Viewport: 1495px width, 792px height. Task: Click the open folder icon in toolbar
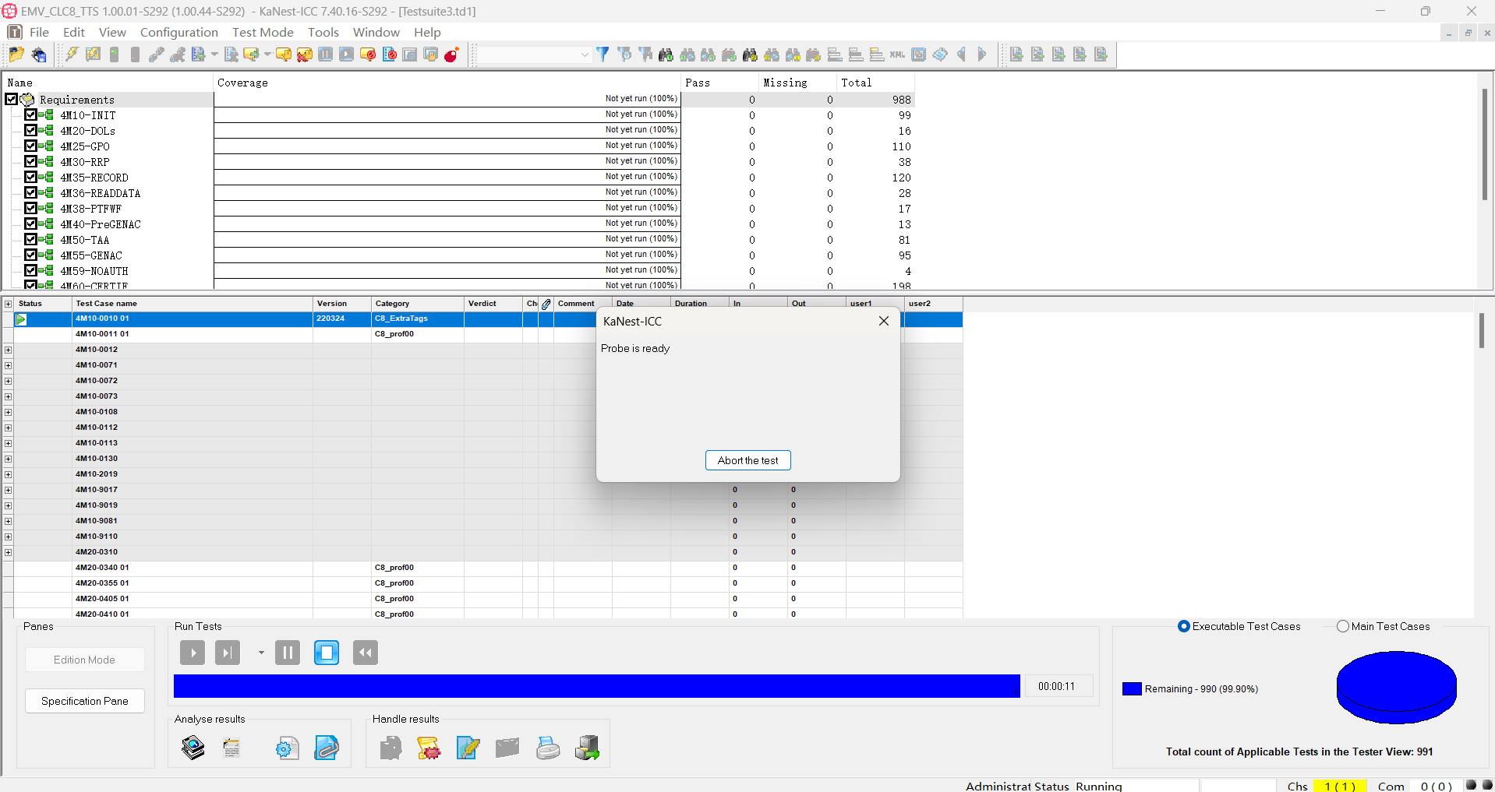(16, 55)
